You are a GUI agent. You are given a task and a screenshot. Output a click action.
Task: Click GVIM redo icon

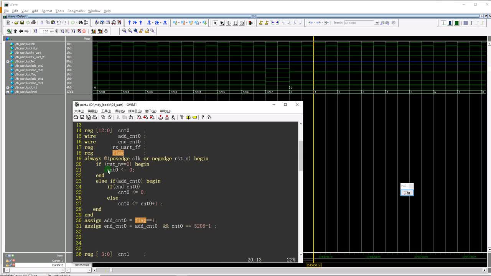point(109,117)
